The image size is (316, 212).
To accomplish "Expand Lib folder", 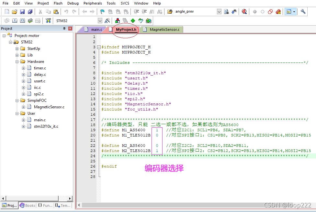I will (17, 55).
